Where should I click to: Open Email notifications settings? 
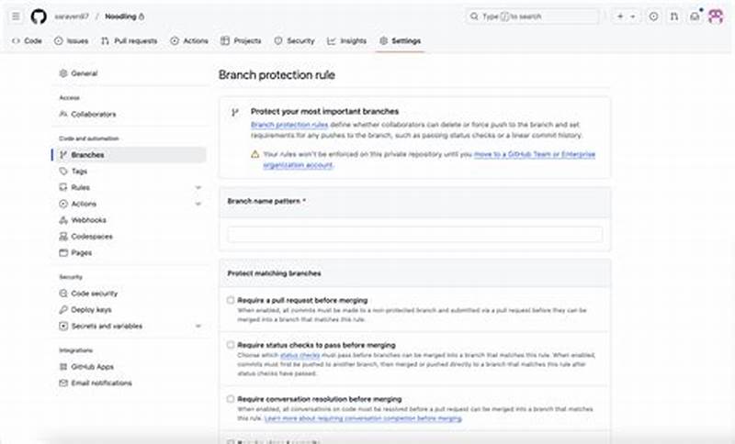[x=129, y=383]
